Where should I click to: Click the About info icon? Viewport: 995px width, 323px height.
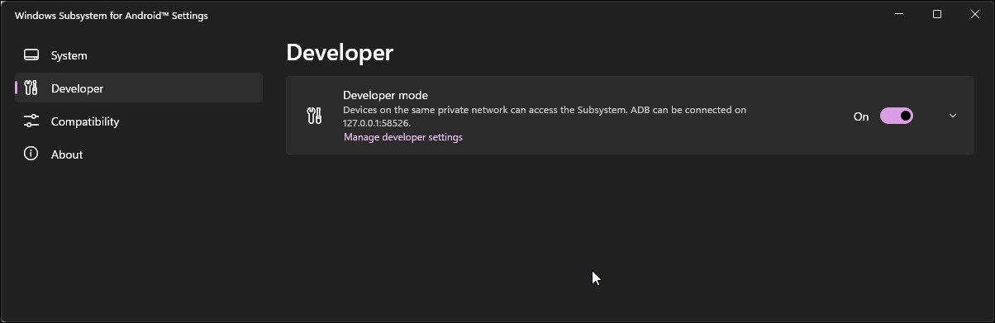pos(31,154)
